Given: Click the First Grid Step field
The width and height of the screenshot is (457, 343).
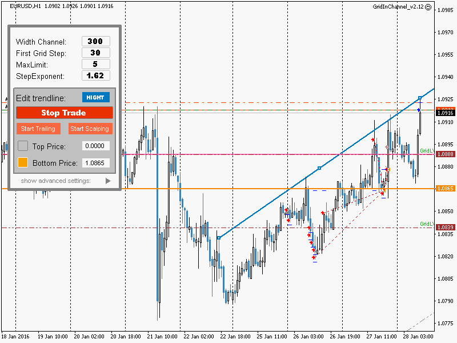Looking at the screenshot, I should [x=96, y=53].
